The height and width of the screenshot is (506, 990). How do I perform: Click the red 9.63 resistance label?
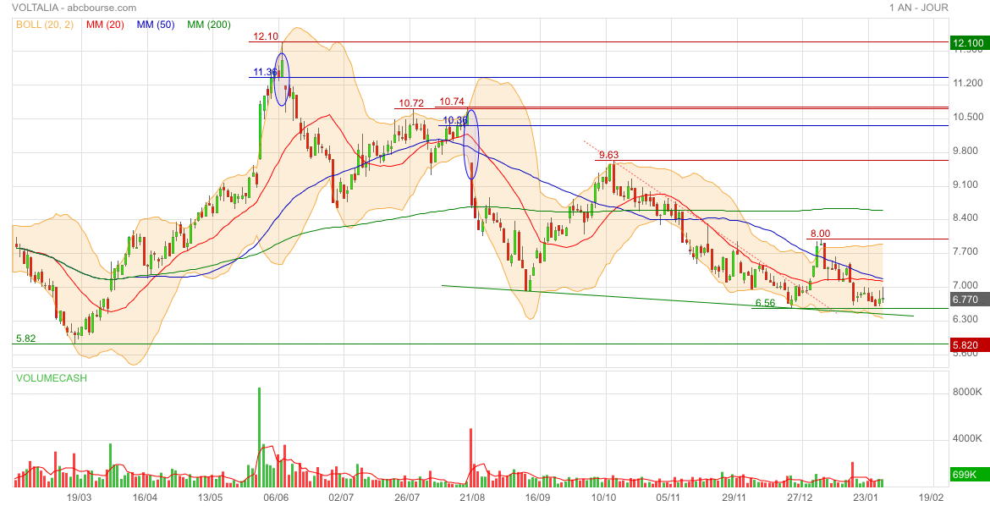pyautogui.click(x=608, y=155)
